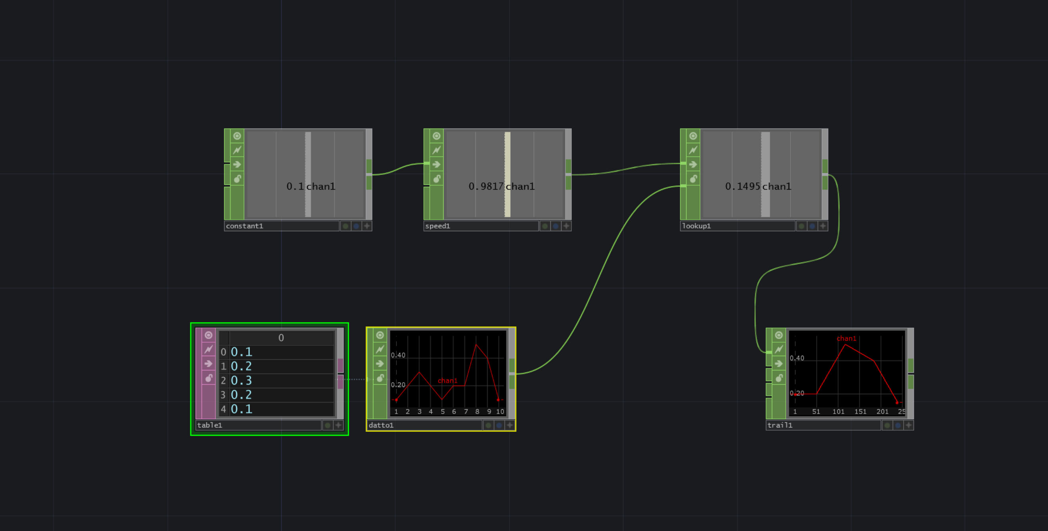Click bypass arrow icon on table1
Viewport: 1048px width, 531px height.
click(x=209, y=364)
